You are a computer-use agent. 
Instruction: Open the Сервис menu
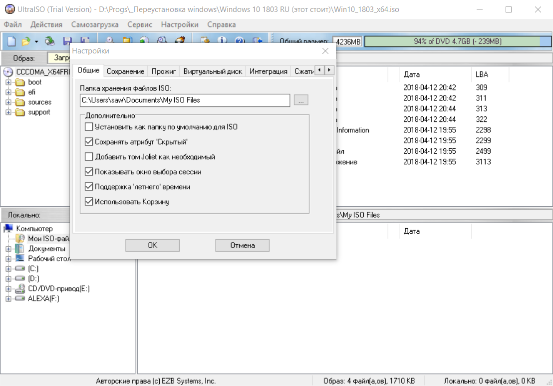coord(140,24)
